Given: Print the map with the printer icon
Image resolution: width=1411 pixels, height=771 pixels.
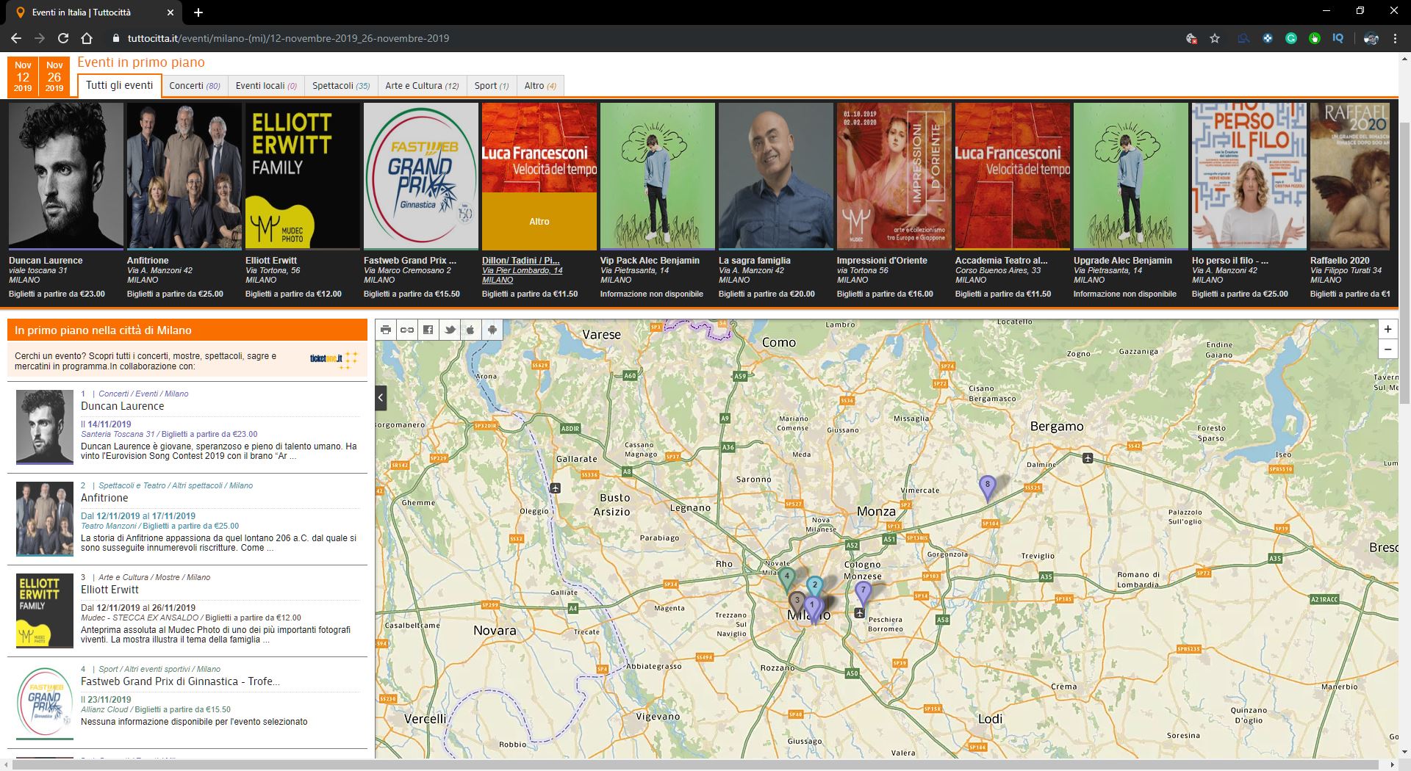Looking at the screenshot, I should 386,330.
